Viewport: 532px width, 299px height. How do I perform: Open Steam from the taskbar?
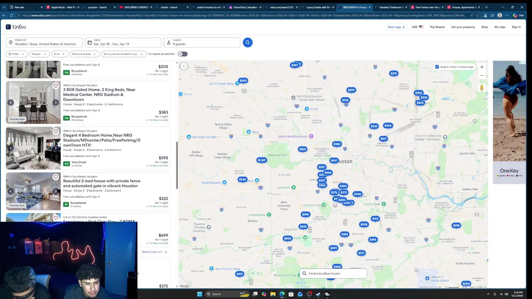coord(318,294)
